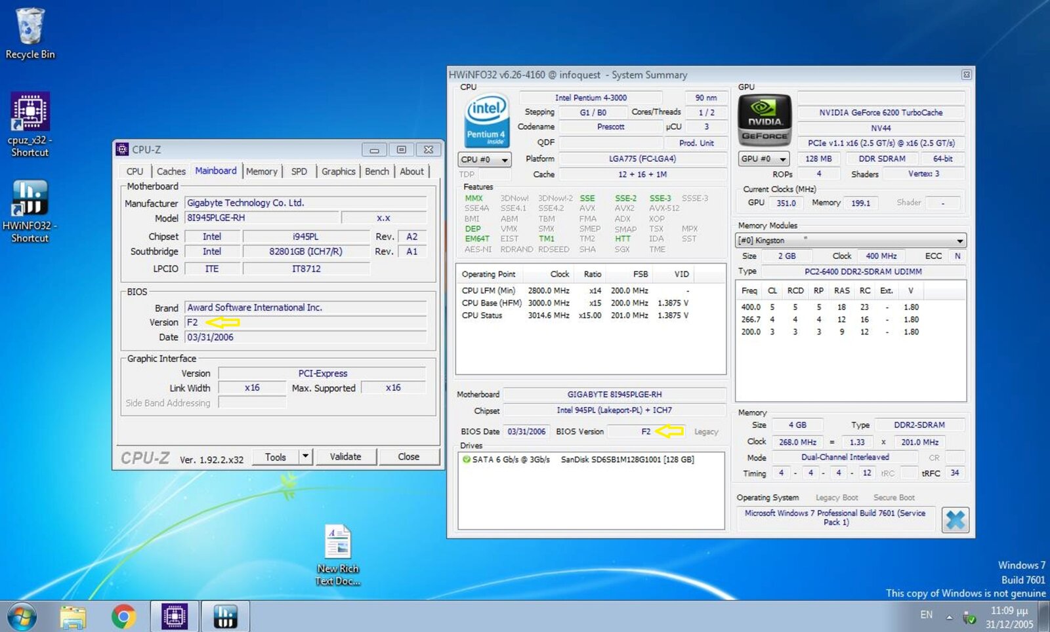Image resolution: width=1050 pixels, height=632 pixels.
Task: Open the Bench tab in CPU-Z
Action: 377,171
